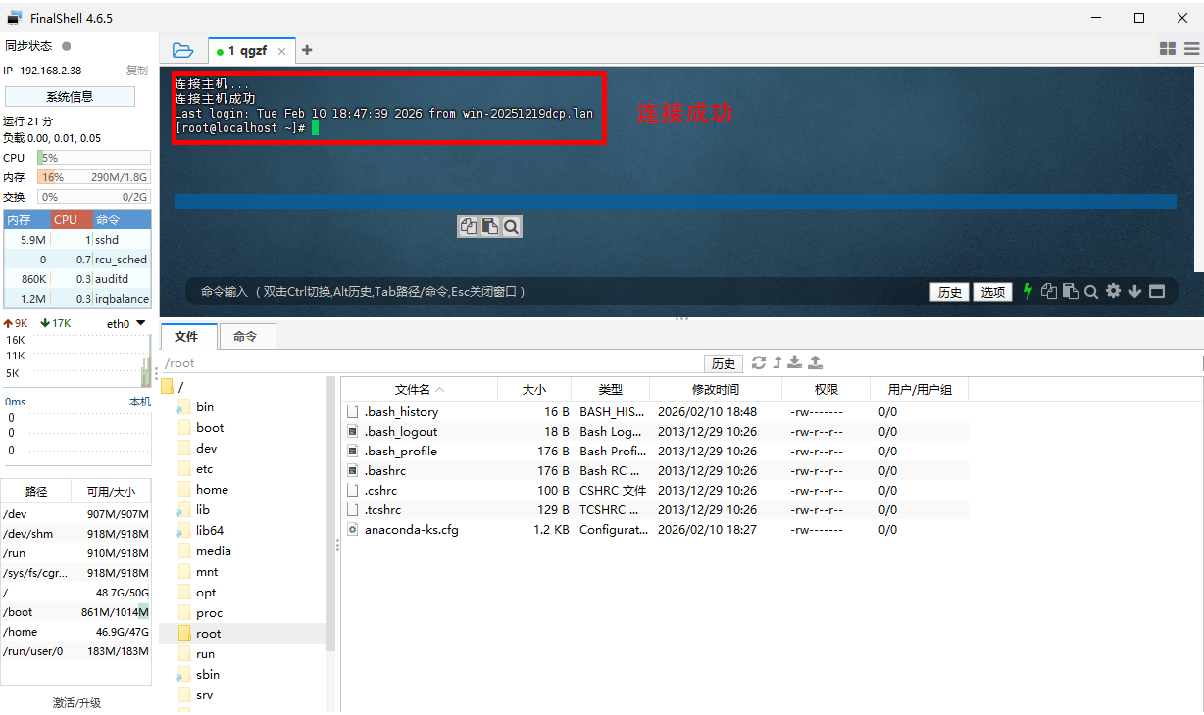Open the eth0 network interface dropdown
This screenshot has height=715, width=1204.
(140, 323)
